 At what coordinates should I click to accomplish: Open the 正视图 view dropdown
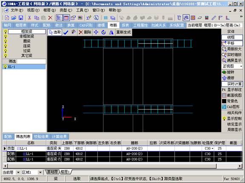241,67
